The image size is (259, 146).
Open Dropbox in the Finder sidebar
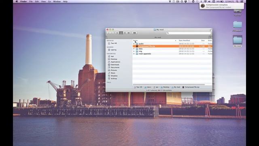pyautogui.click(x=113, y=76)
